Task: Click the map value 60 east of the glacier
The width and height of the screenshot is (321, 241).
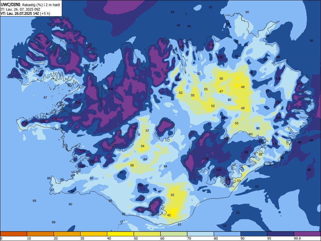Action: [x=251, y=134]
